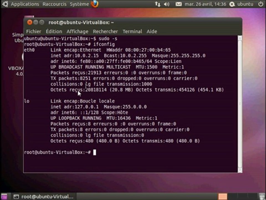This screenshot has width=266, height=200.
Task: Open the Aide menu in terminal
Action: pos(152,31)
